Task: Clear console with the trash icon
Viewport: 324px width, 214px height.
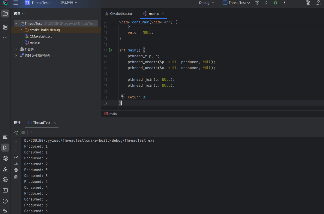Action: point(16,177)
